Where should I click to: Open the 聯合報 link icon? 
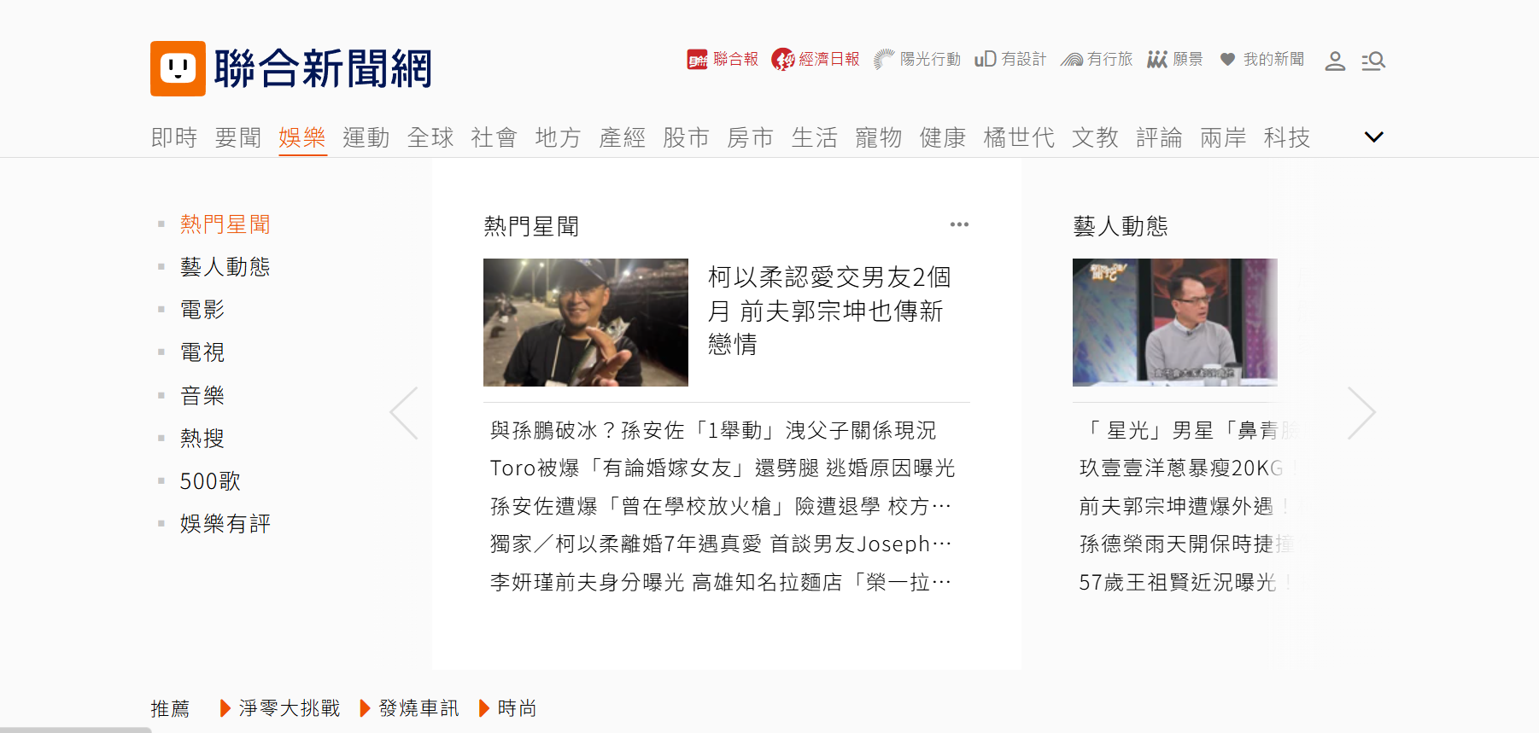click(x=697, y=60)
